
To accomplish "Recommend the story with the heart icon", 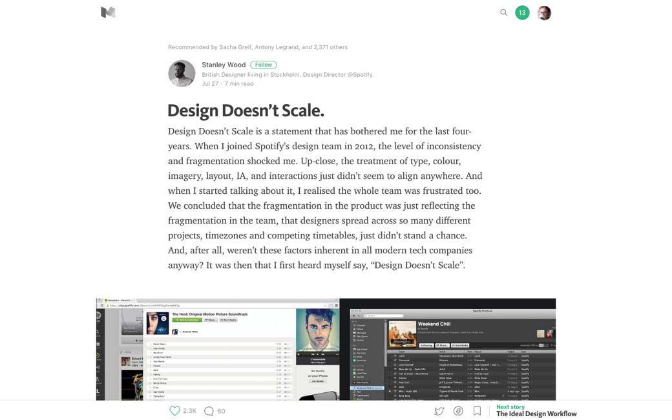I will point(174,411).
